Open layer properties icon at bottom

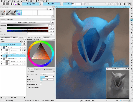coord(15,98)
